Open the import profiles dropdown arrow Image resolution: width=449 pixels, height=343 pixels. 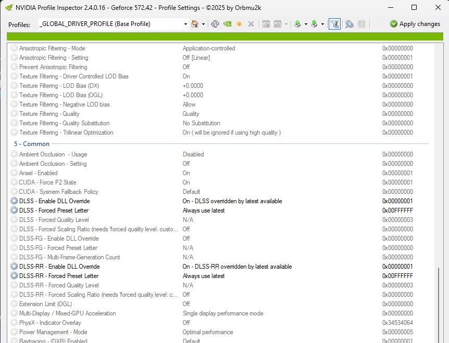coord(322,24)
